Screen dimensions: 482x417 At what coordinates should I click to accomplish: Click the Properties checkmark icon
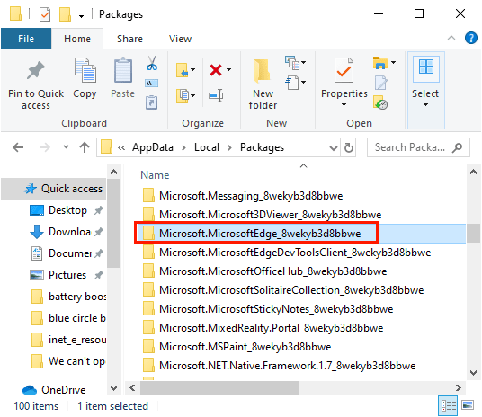344,70
